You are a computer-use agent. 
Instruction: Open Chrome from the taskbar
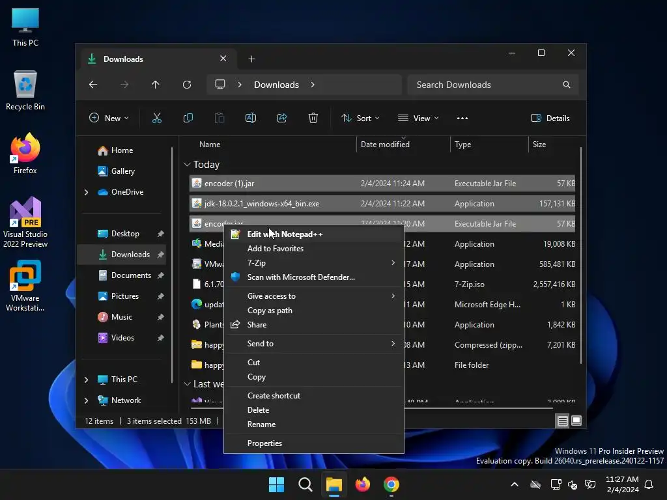(x=391, y=484)
